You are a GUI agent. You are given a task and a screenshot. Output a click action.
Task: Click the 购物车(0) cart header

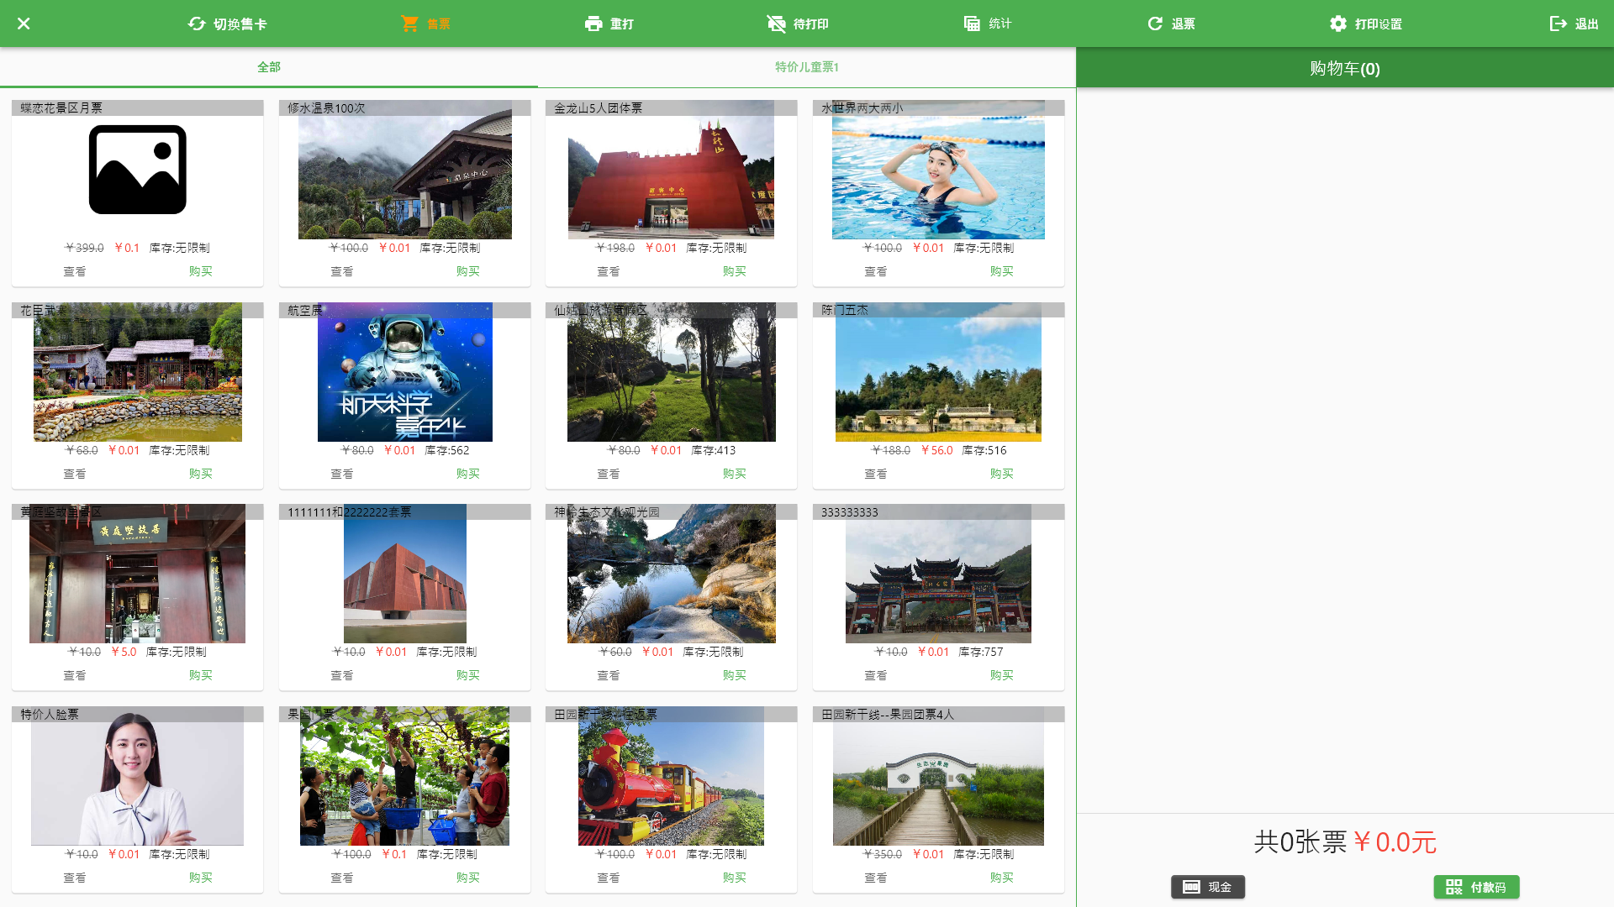[1345, 68]
